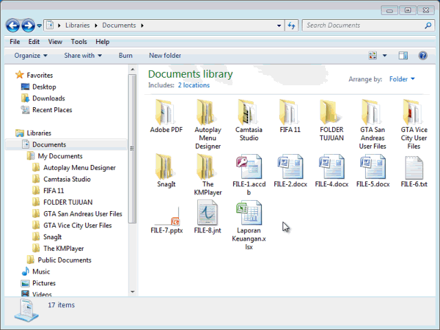Select Camtasia Studio in navigation tree
440x330 pixels.
coord(61,179)
